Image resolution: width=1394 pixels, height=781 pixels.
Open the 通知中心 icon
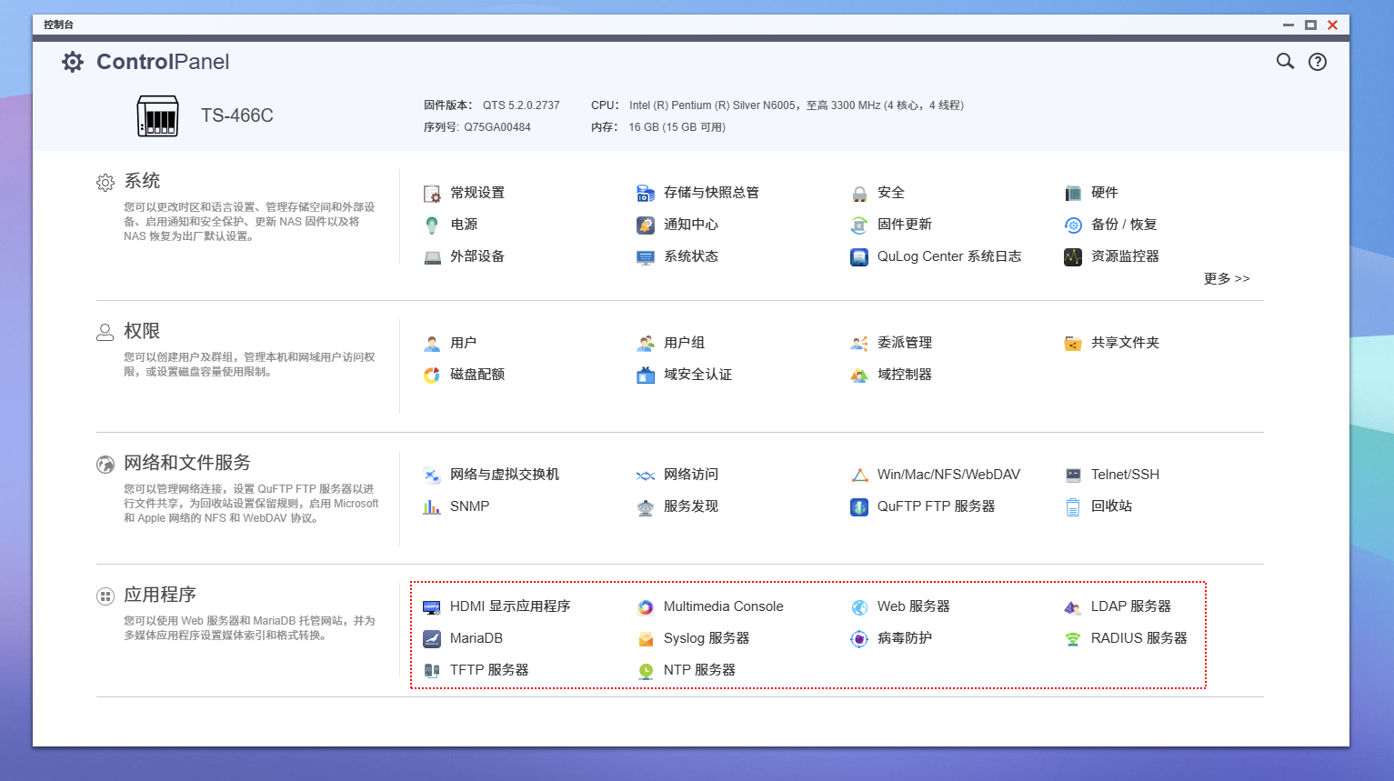tap(646, 225)
